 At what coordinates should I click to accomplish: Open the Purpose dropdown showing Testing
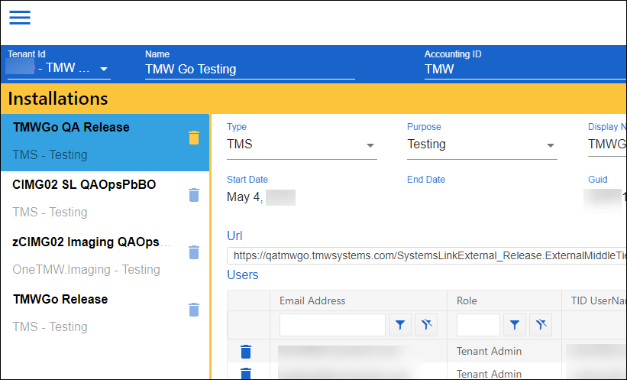(x=482, y=145)
